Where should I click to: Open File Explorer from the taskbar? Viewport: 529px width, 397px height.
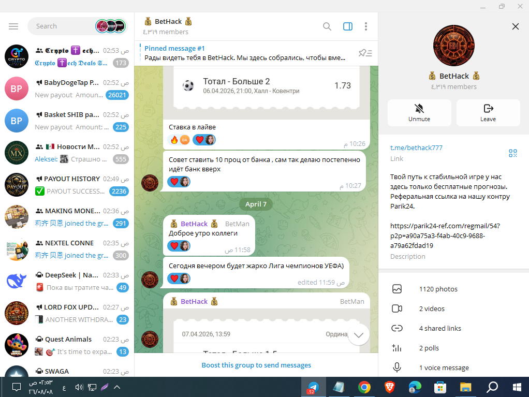click(465, 387)
